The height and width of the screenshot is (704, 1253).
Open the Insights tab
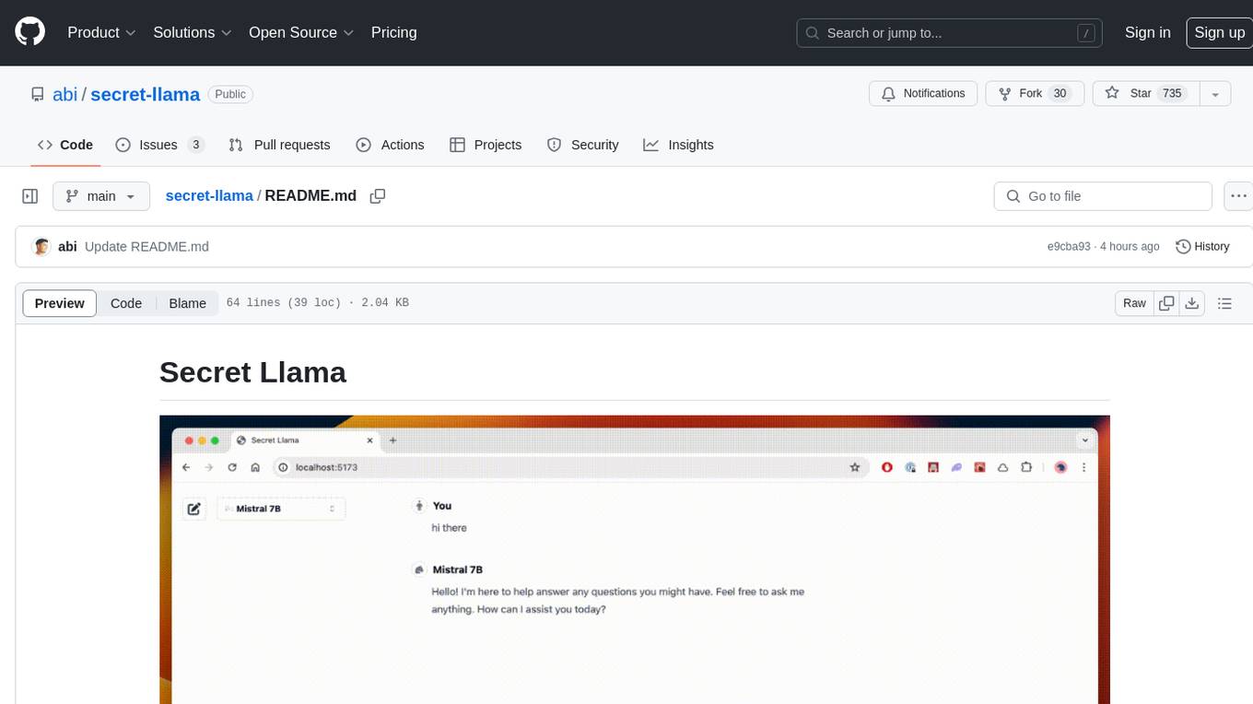pyautogui.click(x=678, y=145)
